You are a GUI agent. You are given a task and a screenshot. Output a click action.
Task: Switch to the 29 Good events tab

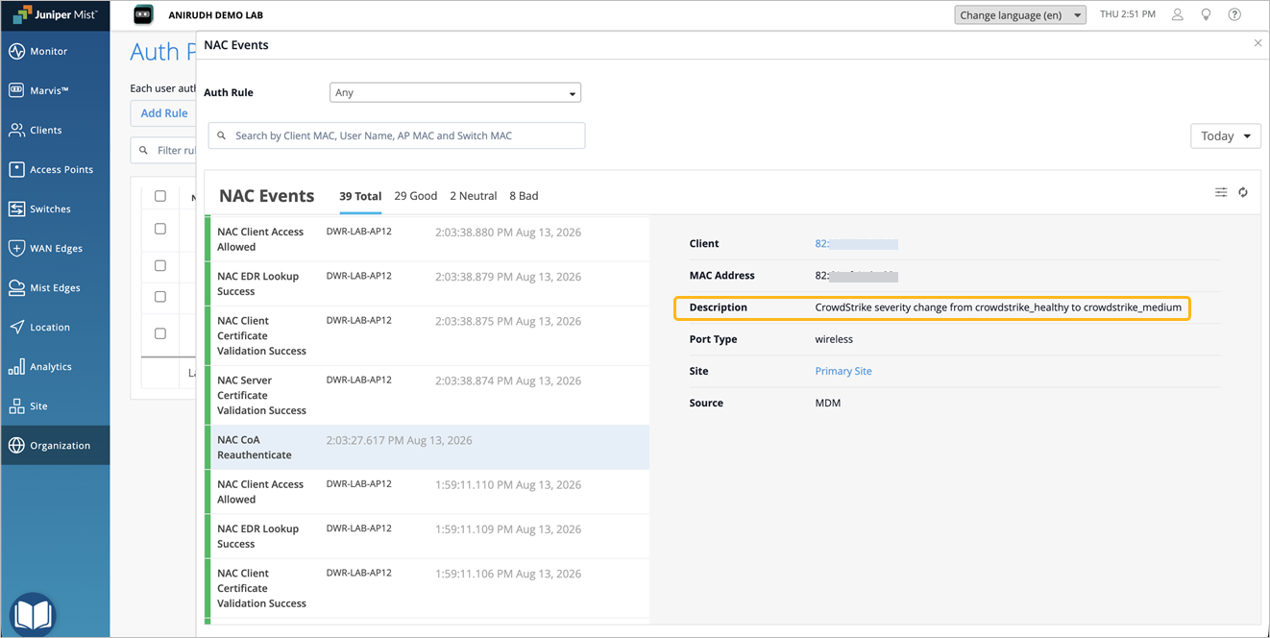(415, 196)
